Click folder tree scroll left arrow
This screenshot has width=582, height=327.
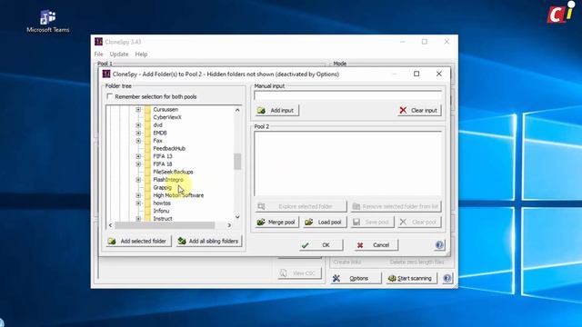click(x=110, y=225)
